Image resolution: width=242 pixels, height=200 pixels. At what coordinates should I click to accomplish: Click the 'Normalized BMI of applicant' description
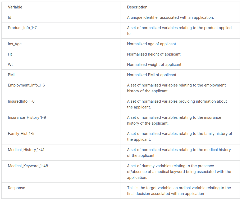pos(152,75)
